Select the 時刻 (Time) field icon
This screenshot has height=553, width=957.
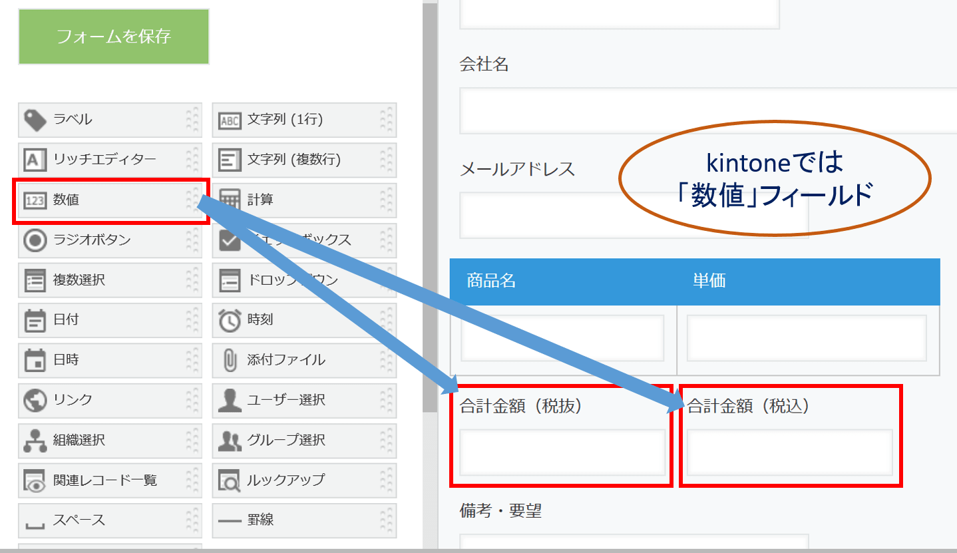pos(304,320)
